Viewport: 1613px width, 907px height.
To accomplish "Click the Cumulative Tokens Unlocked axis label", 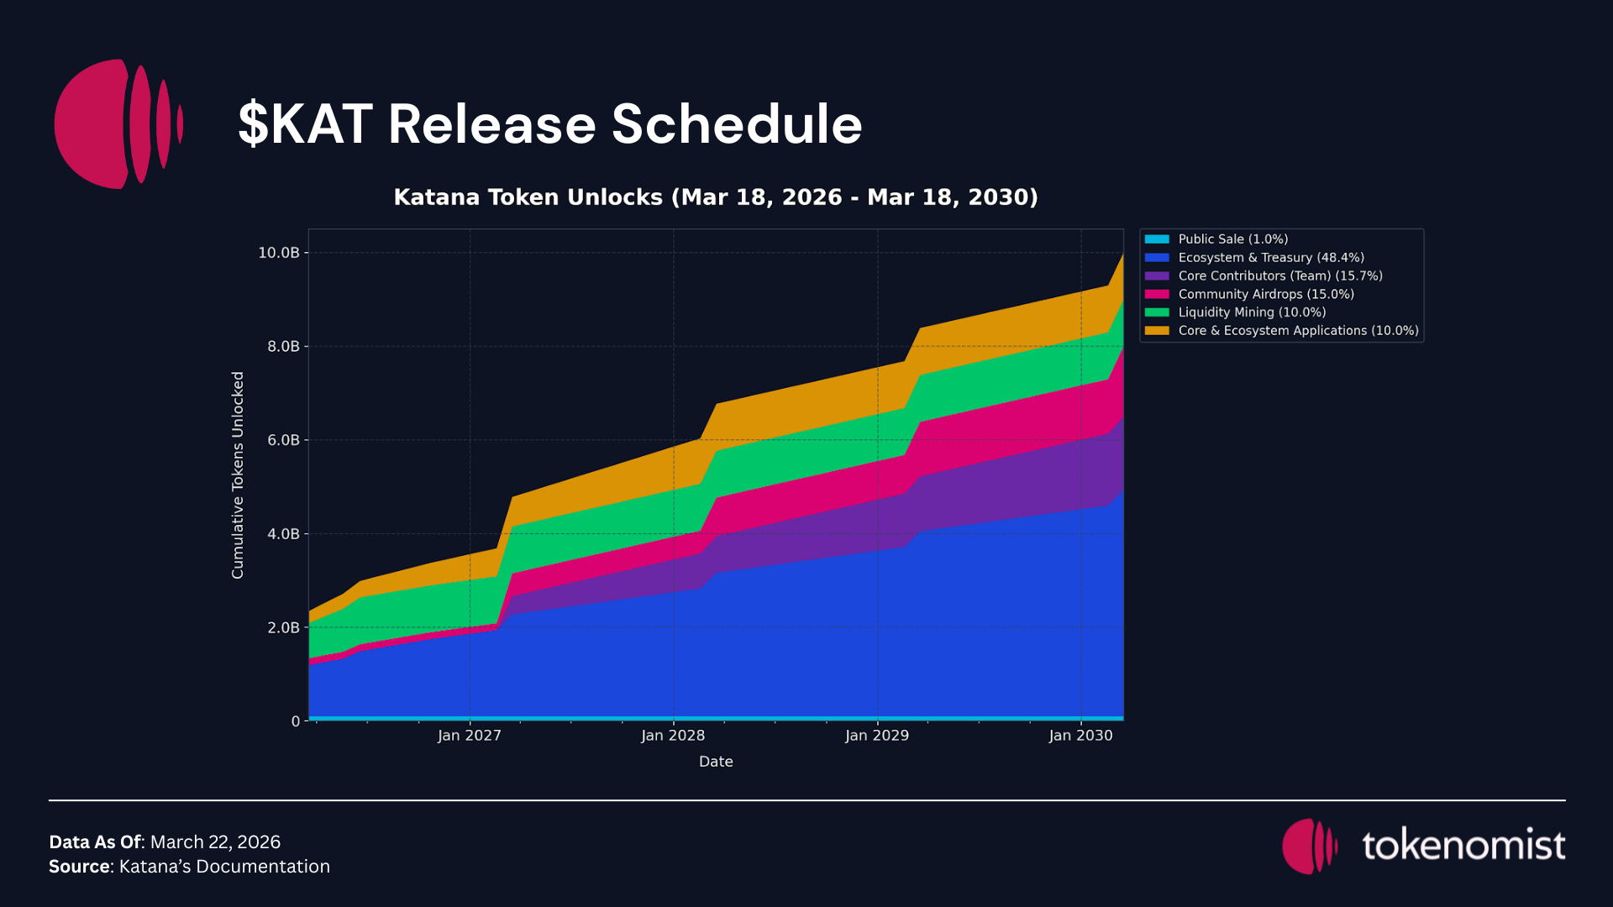I will coord(238,475).
